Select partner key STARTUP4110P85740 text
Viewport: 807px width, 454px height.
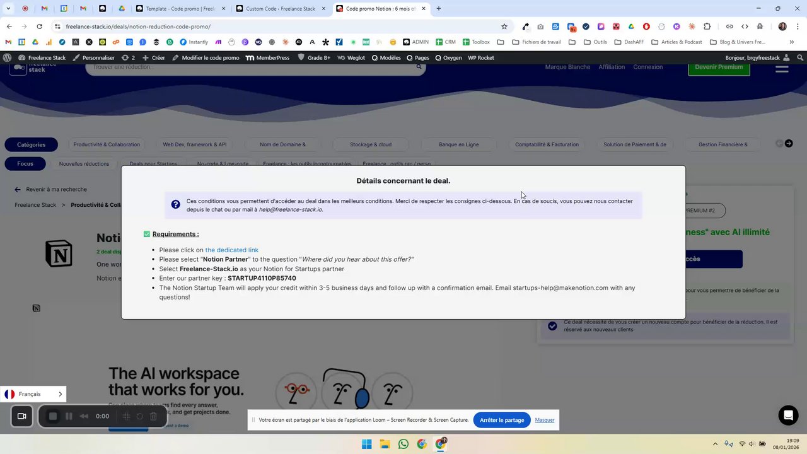click(x=262, y=278)
